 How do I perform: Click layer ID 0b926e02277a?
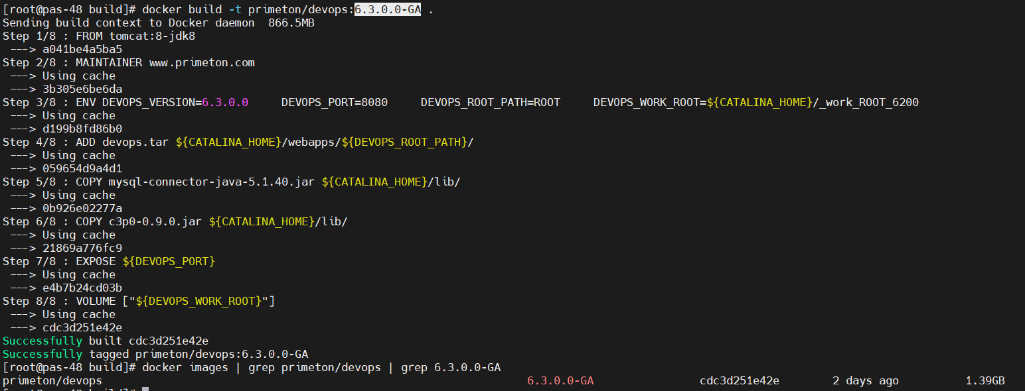(82, 208)
